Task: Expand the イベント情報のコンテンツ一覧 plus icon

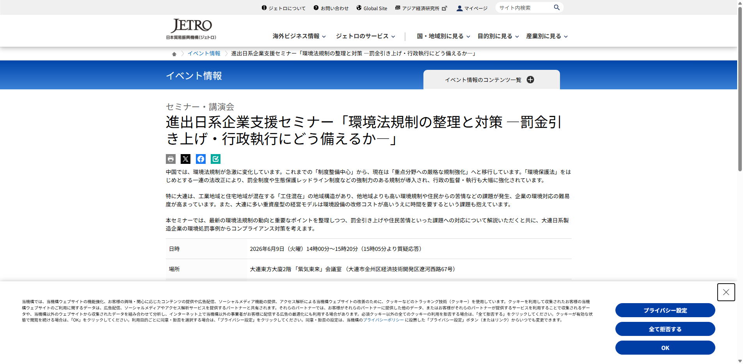Action: 530,80
